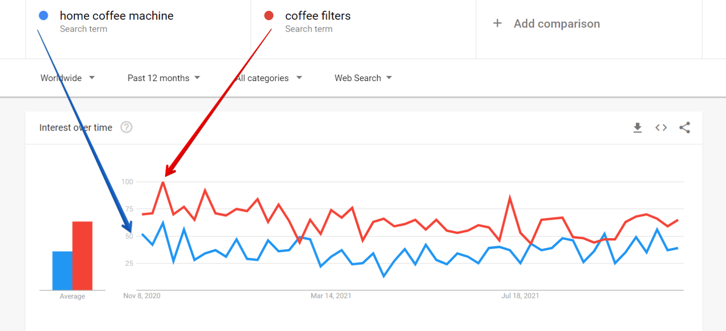Screen dimensions: 726x331
Task: Expand the Worldwide region dropdown
Action: (x=67, y=78)
